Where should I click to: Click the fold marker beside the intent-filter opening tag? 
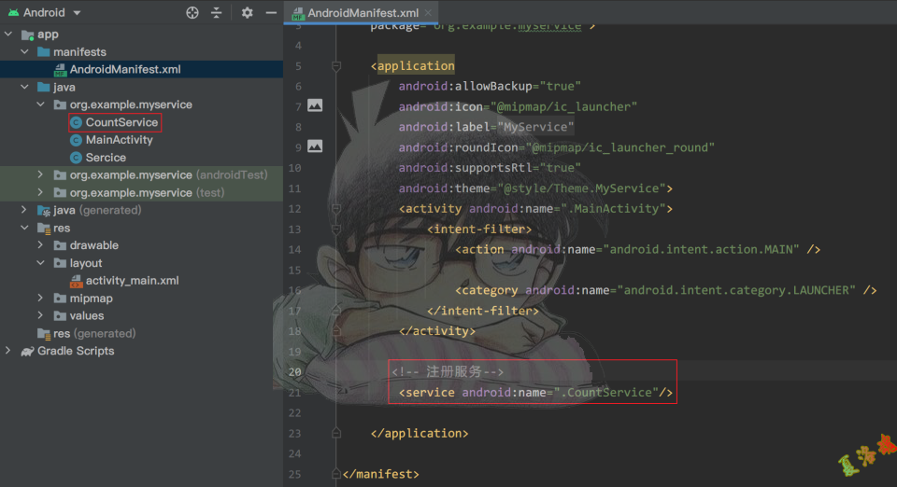point(336,230)
